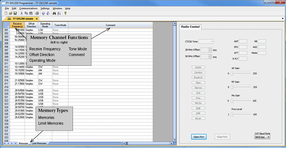Select row 019 header
Viewport: 286px width, 148px height.
coord(6,90)
